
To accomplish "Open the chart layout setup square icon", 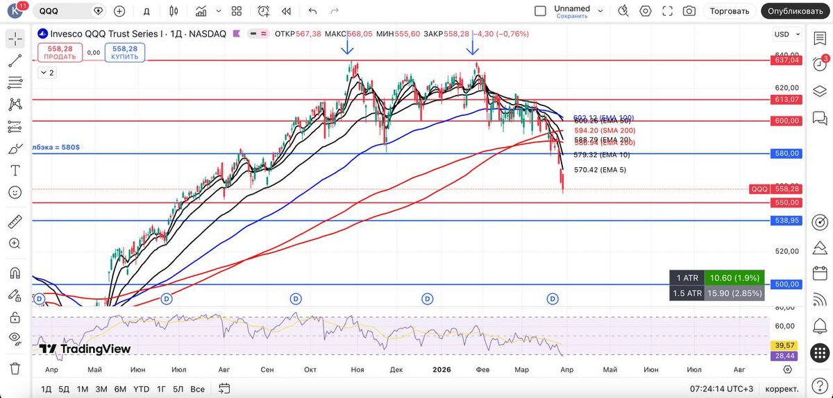I will (x=540, y=11).
